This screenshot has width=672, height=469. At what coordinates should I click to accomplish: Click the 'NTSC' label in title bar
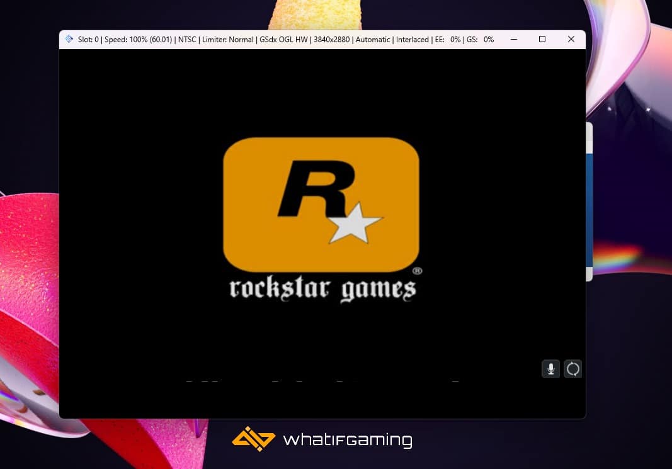(187, 40)
